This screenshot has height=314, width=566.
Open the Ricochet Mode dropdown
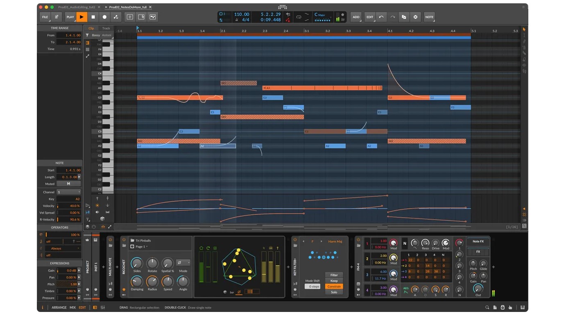[183, 263]
